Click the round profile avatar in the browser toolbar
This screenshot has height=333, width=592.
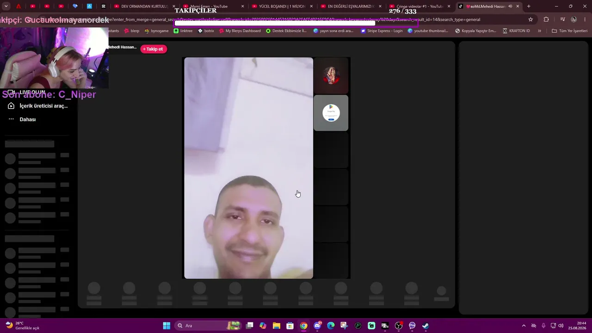click(573, 19)
